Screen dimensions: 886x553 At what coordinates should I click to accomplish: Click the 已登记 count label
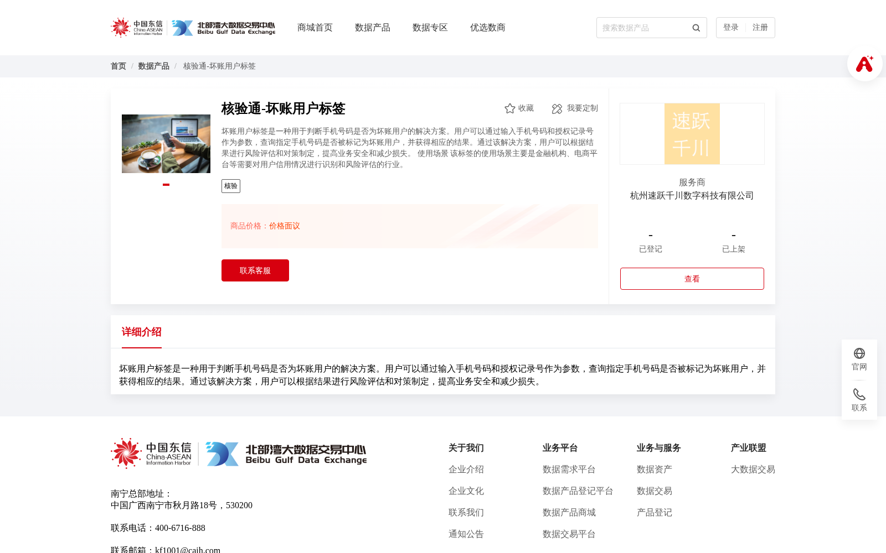[651, 249]
